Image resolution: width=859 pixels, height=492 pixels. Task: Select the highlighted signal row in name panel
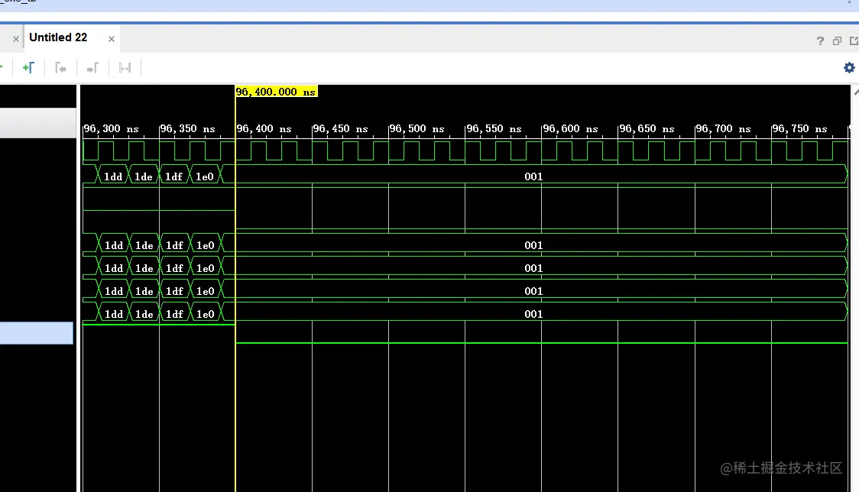(x=36, y=333)
